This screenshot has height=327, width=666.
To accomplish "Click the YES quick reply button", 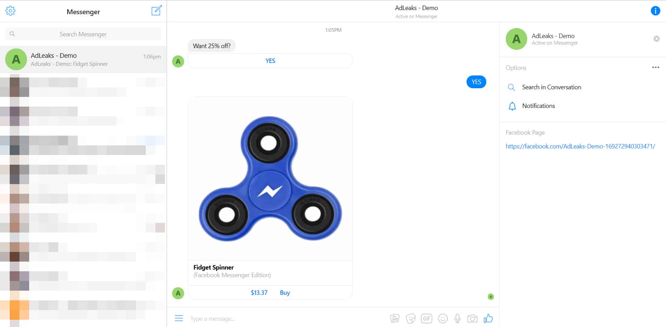I will point(270,61).
